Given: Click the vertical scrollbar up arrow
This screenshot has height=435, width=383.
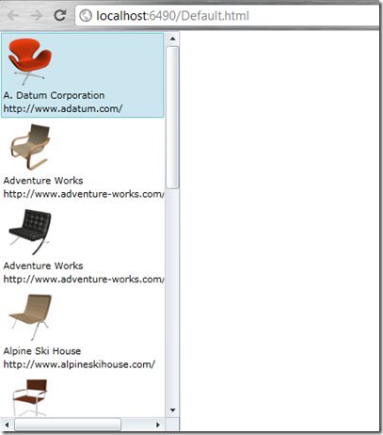Looking at the screenshot, I should [172, 40].
